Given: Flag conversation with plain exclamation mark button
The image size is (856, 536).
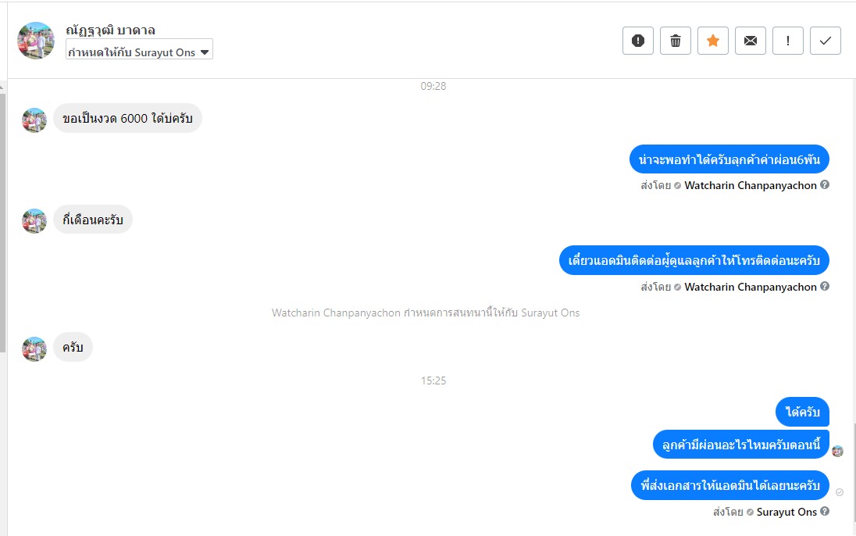Looking at the screenshot, I should (788, 41).
